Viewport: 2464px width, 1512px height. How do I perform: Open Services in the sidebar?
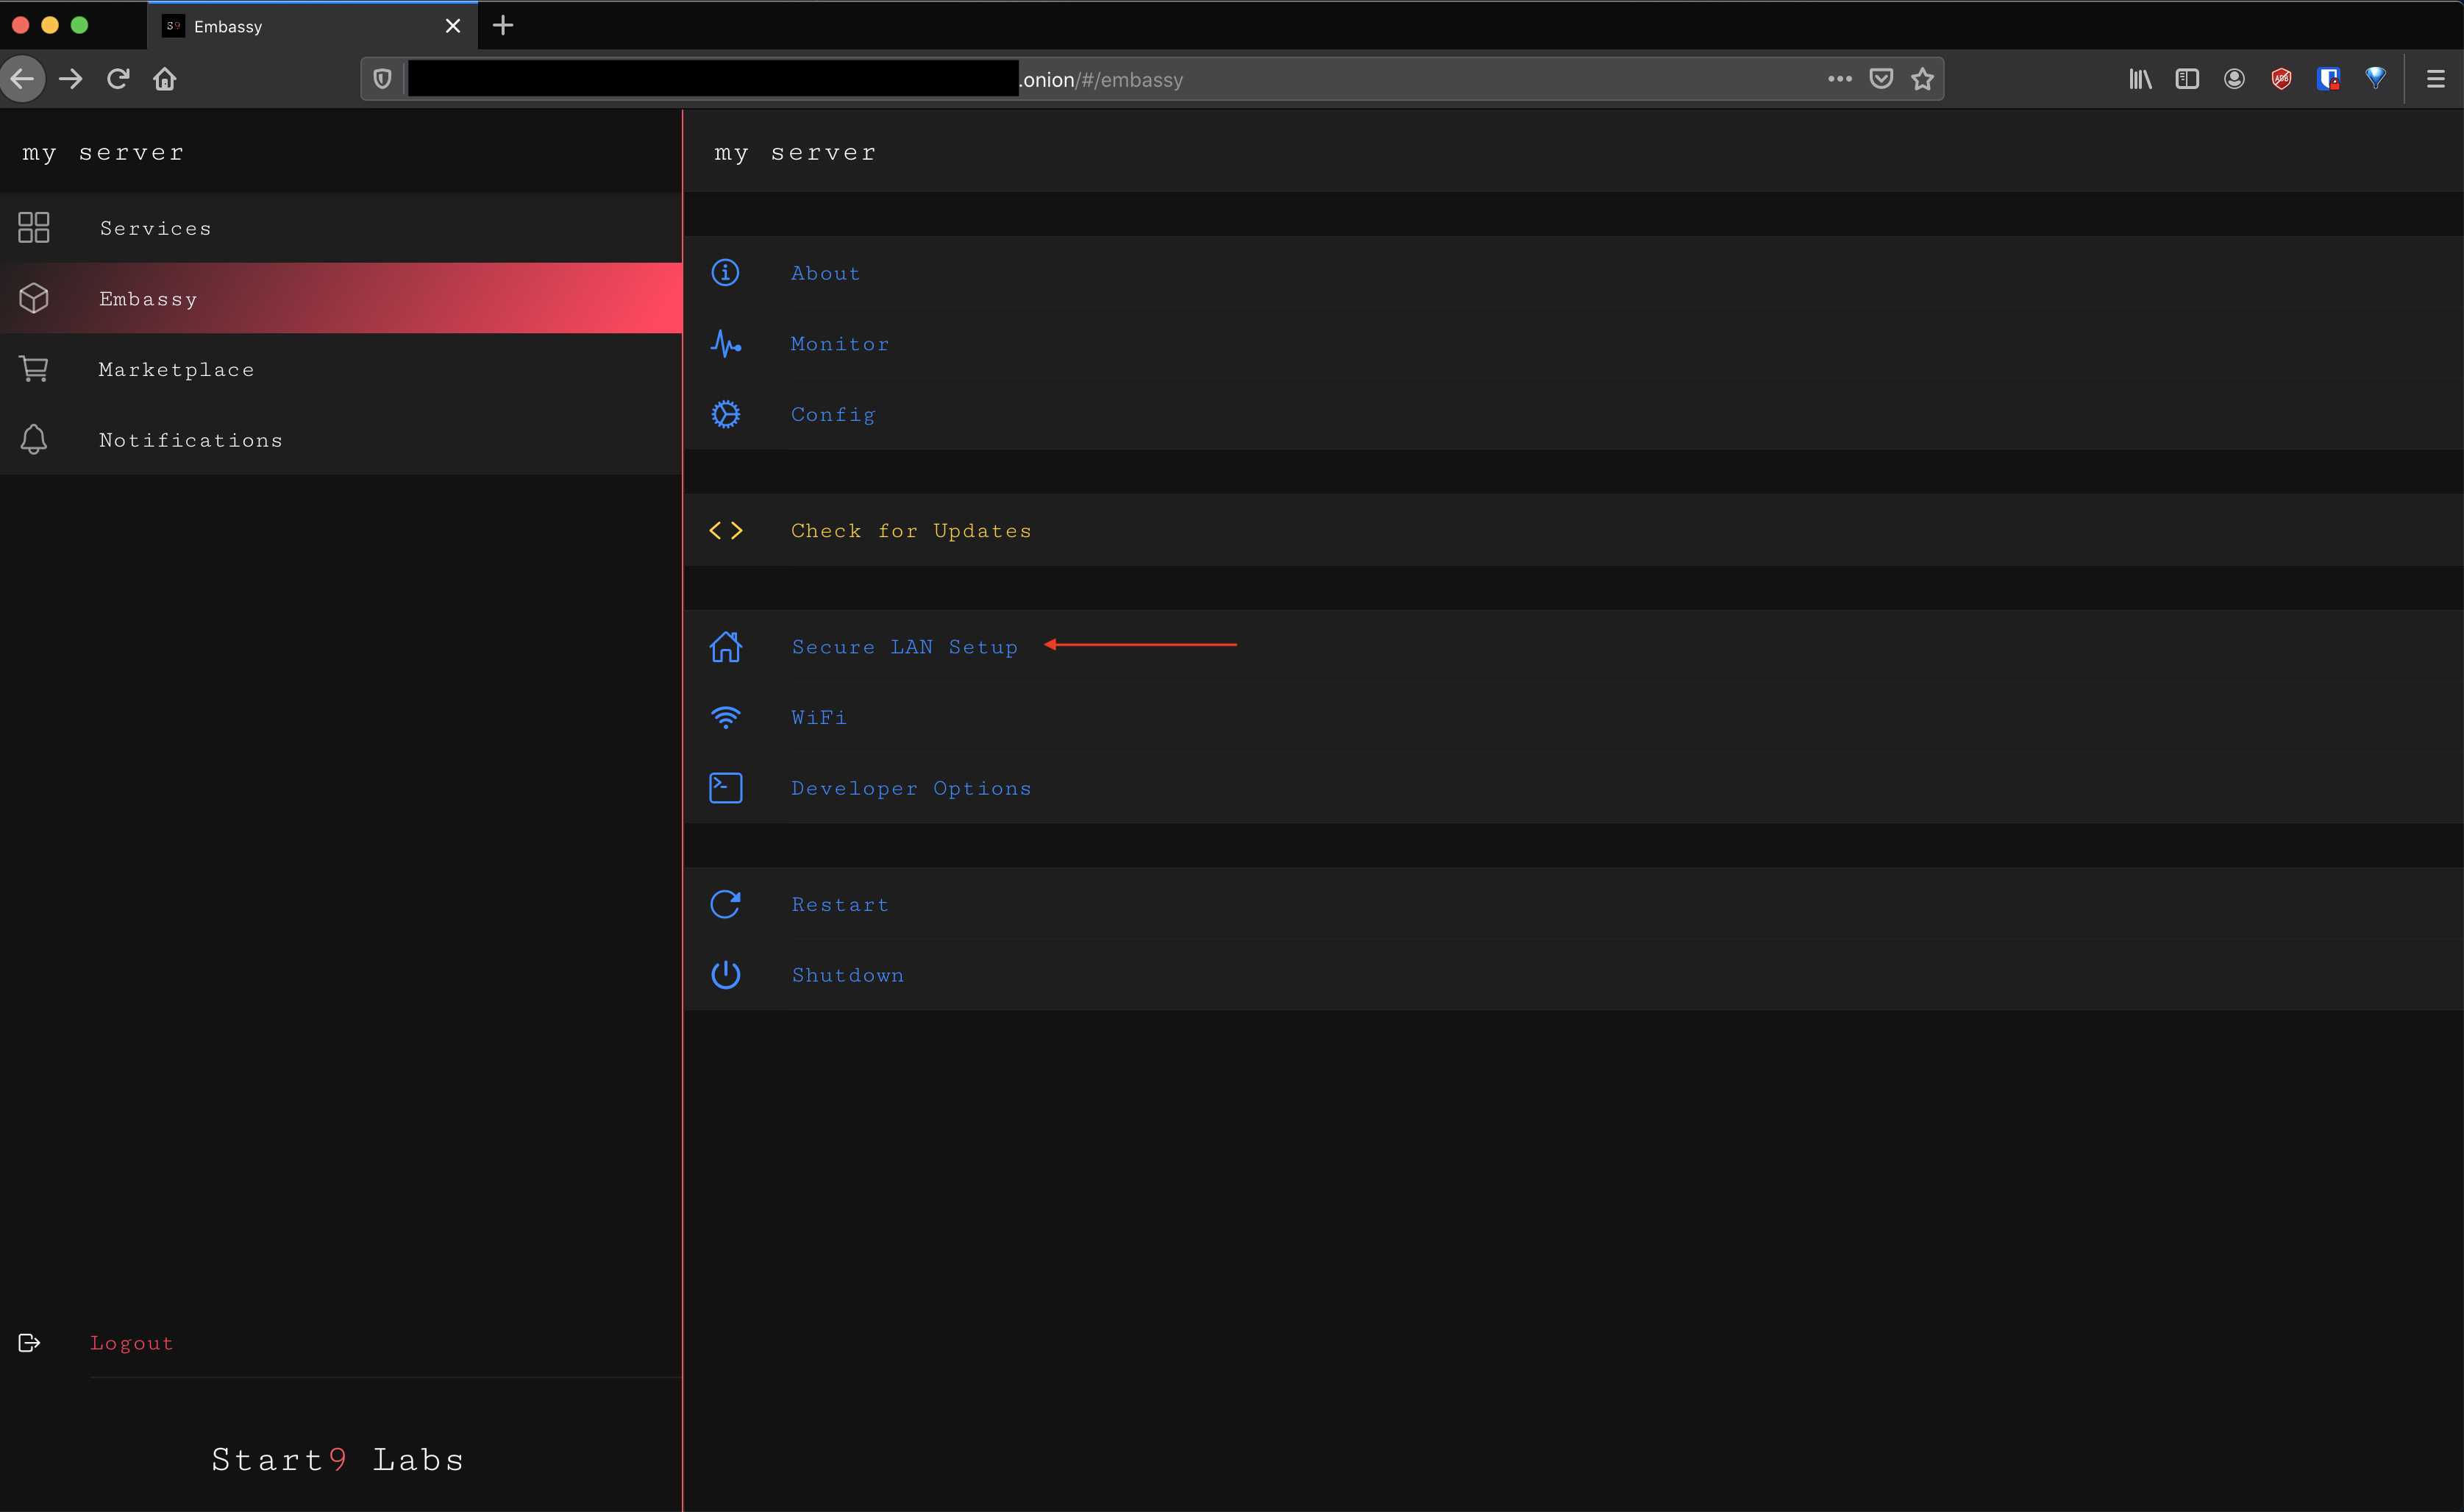(x=155, y=228)
